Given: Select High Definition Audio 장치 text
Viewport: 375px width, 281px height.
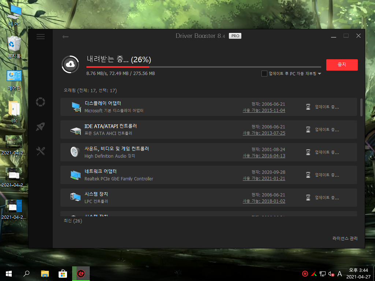Looking at the screenshot, I should (x=109, y=156).
